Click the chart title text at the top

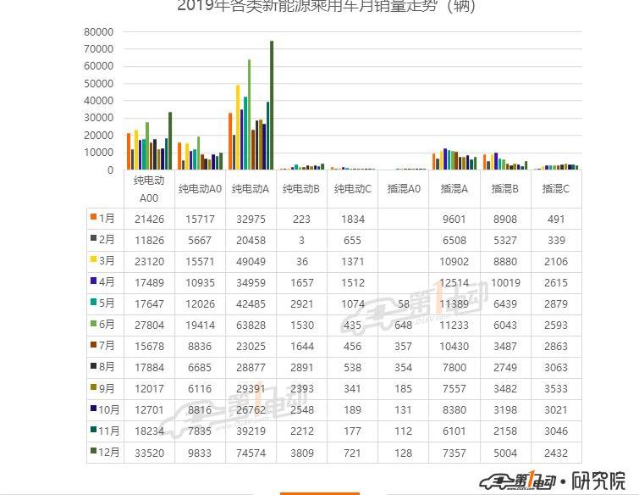coord(327,7)
